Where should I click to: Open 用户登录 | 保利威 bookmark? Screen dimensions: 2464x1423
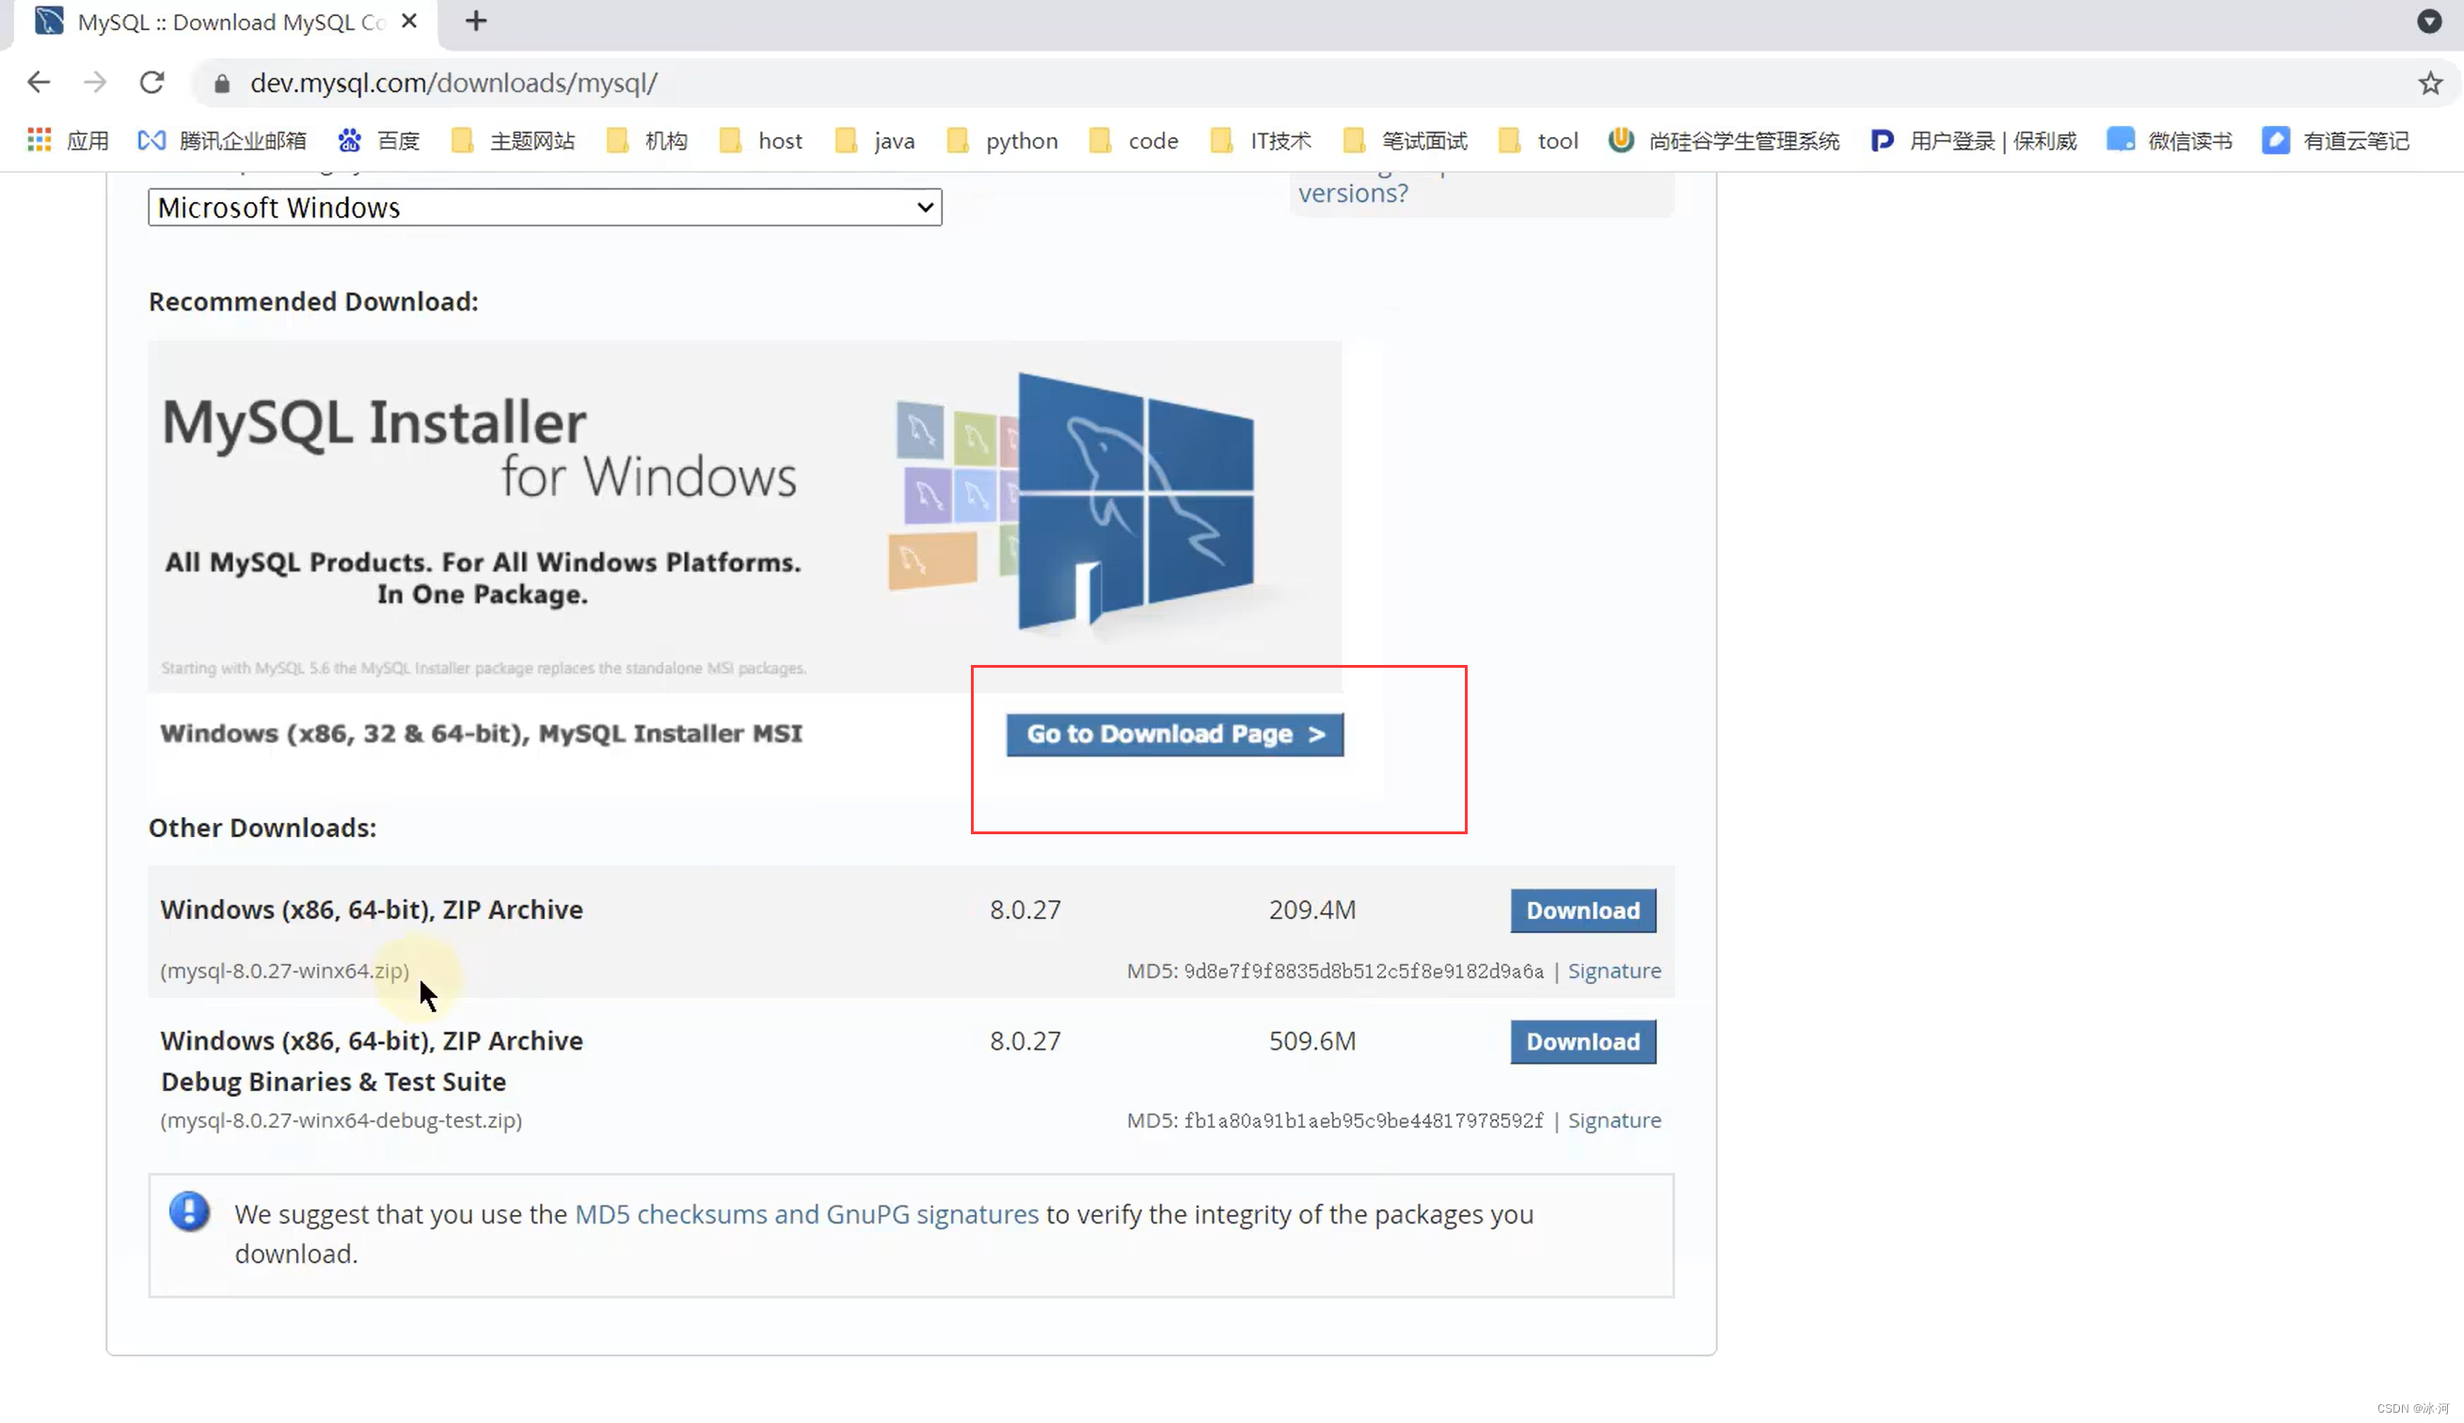(x=1975, y=141)
